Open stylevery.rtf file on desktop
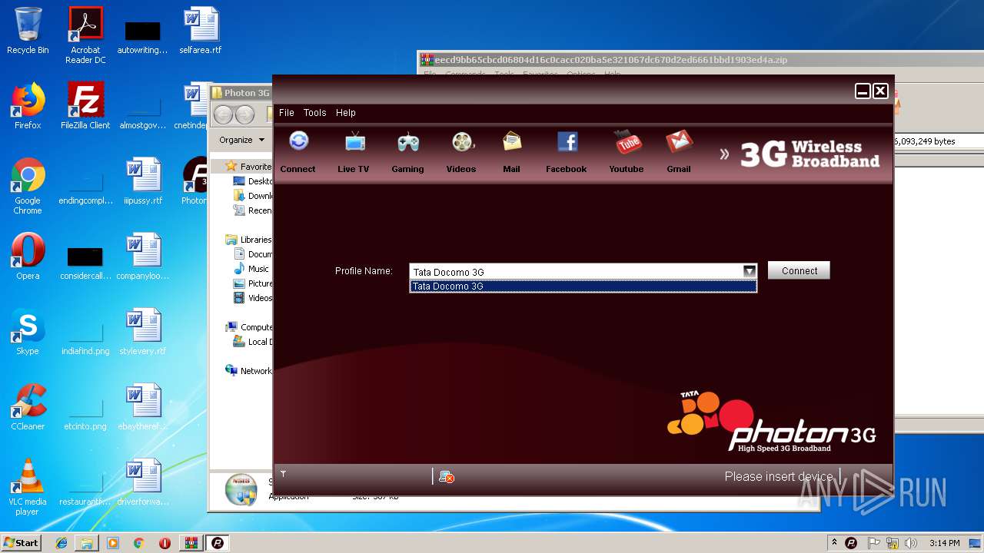 point(143,332)
